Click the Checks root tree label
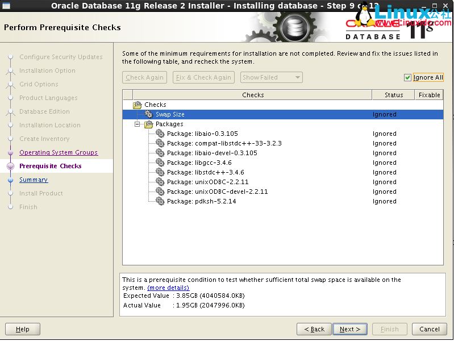Screen dimensions: 454x341 click(x=155, y=105)
